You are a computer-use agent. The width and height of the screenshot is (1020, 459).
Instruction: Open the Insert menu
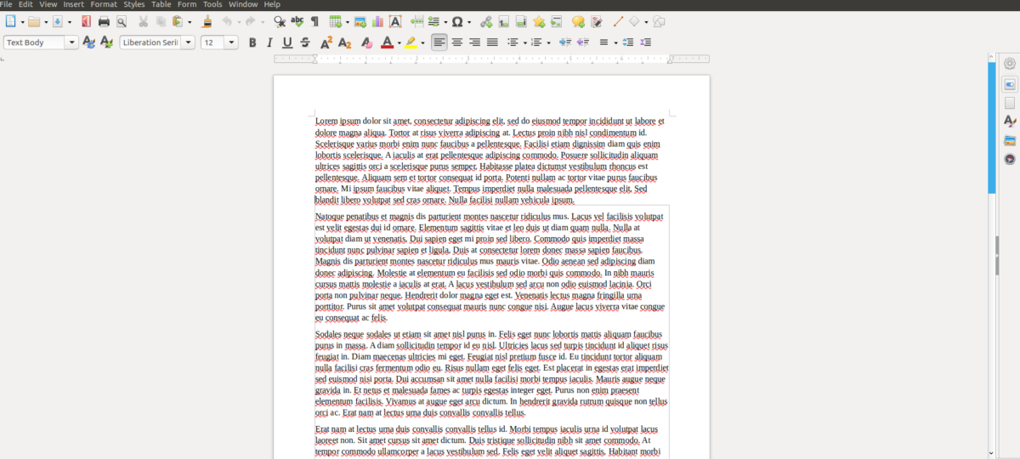coord(73,4)
